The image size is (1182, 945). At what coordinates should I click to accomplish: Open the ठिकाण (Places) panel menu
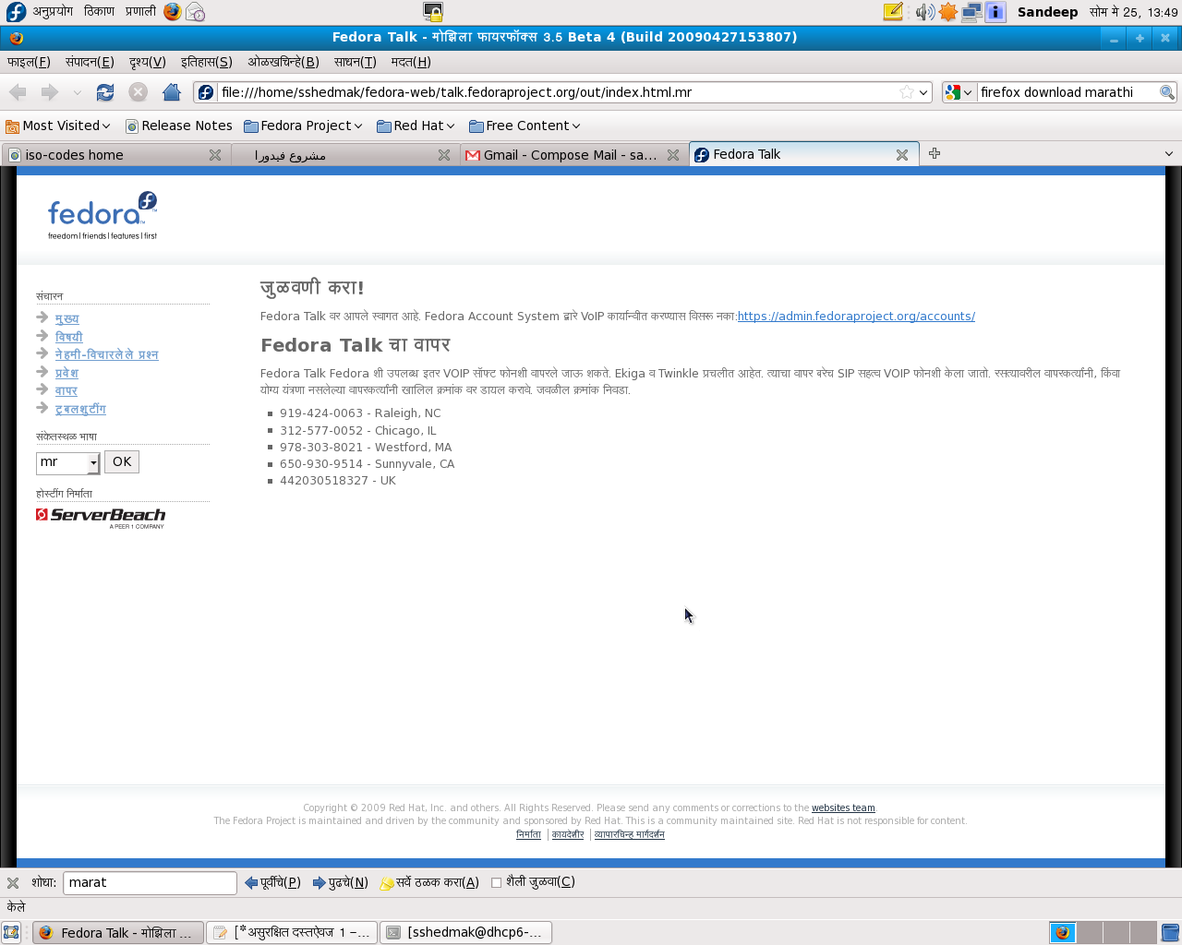(x=99, y=12)
